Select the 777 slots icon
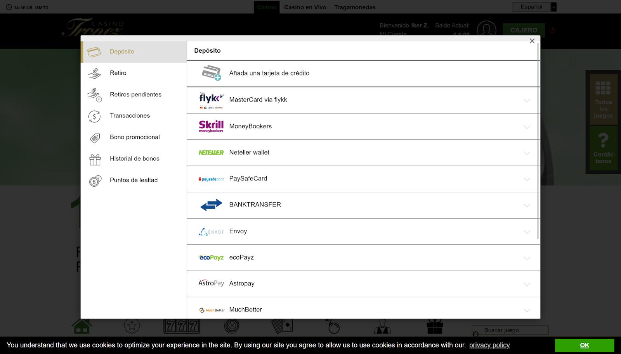Screen dimensions: 621x354 pyautogui.click(x=182, y=326)
